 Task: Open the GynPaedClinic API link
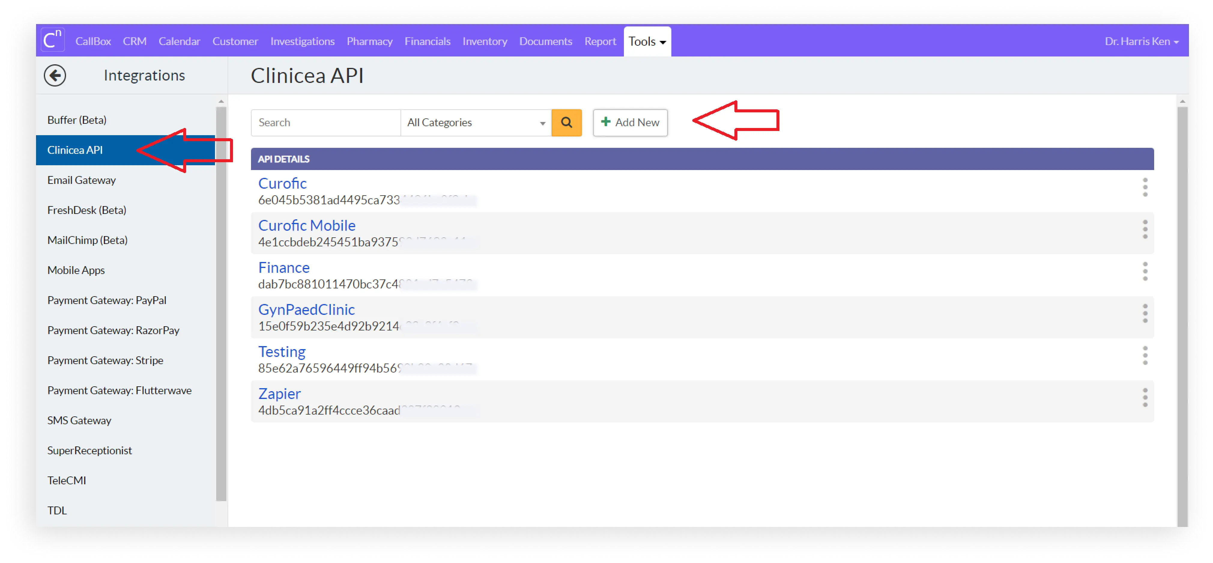coord(307,309)
